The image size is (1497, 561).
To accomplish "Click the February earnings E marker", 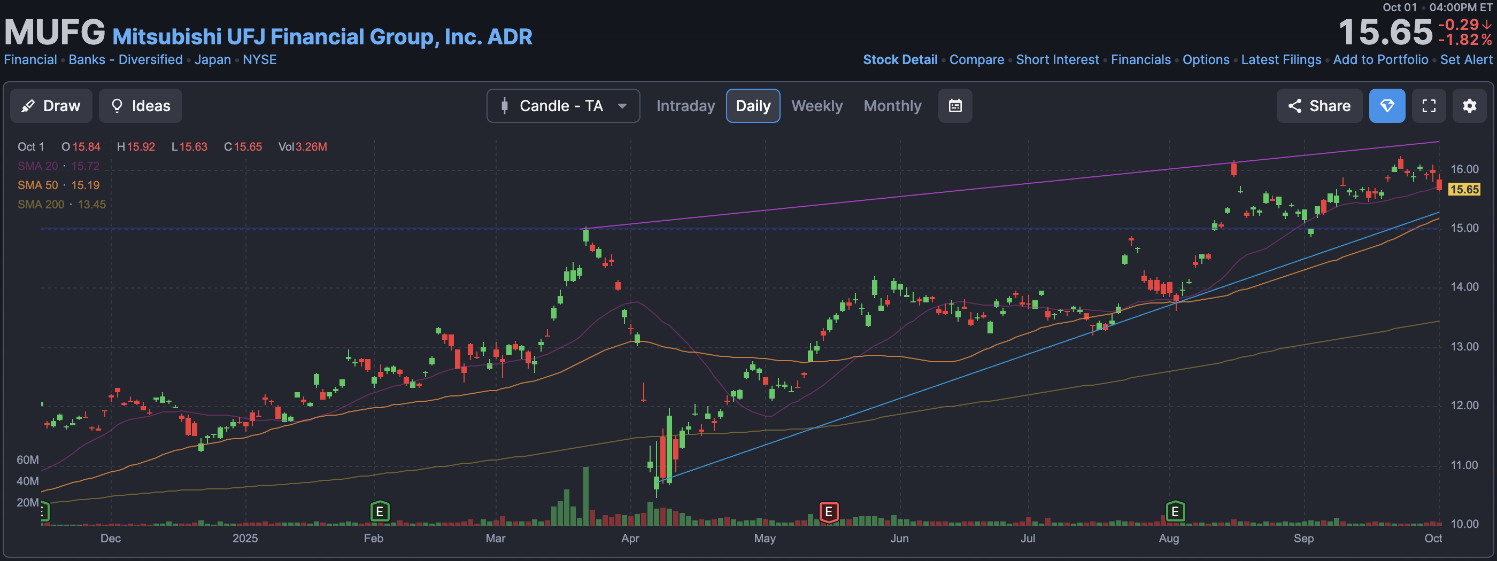I will coord(380,512).
